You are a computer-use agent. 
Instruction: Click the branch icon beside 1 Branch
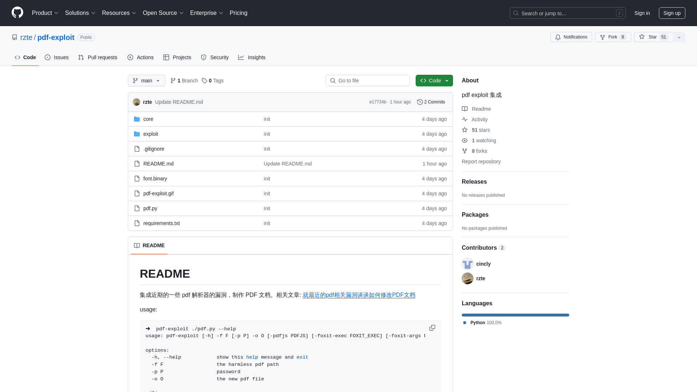(173, 81)
